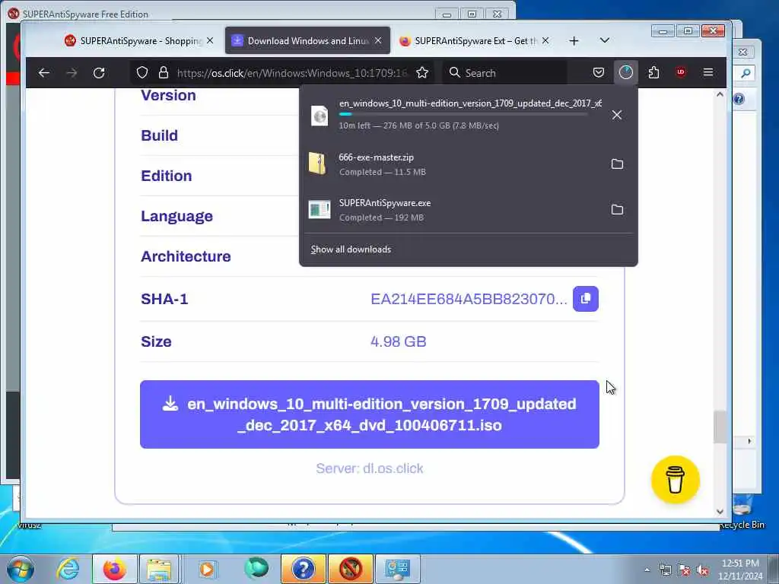Close the SUPERAntiSpyware Ext tab

[x=545, y=41]
